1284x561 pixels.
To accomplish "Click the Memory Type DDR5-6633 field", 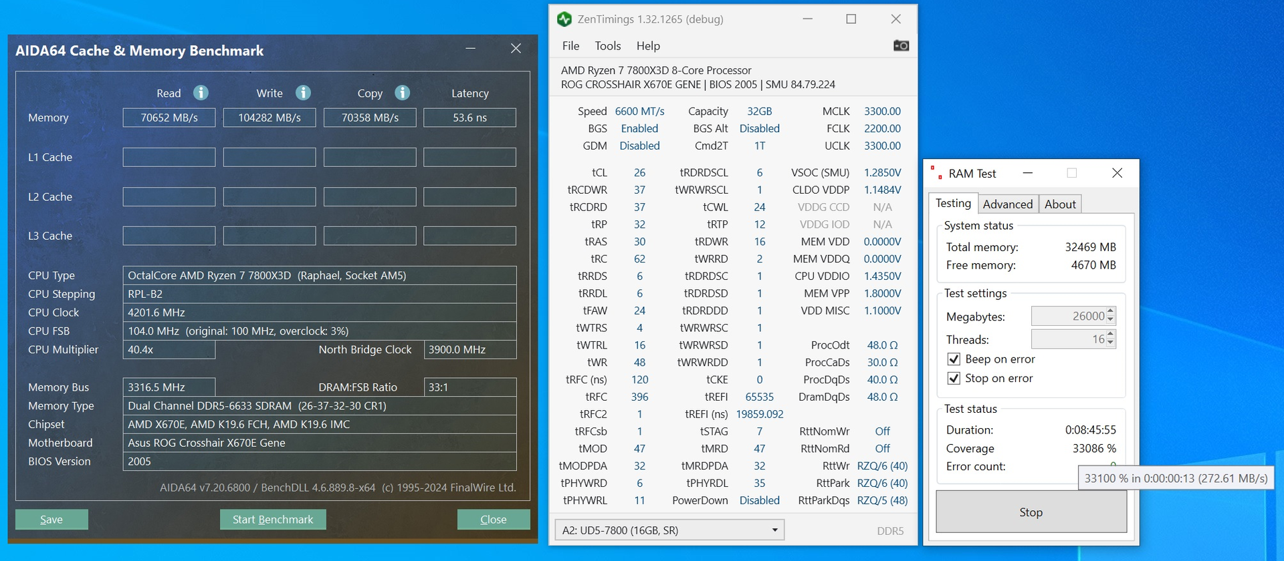I will click(320, 405).
